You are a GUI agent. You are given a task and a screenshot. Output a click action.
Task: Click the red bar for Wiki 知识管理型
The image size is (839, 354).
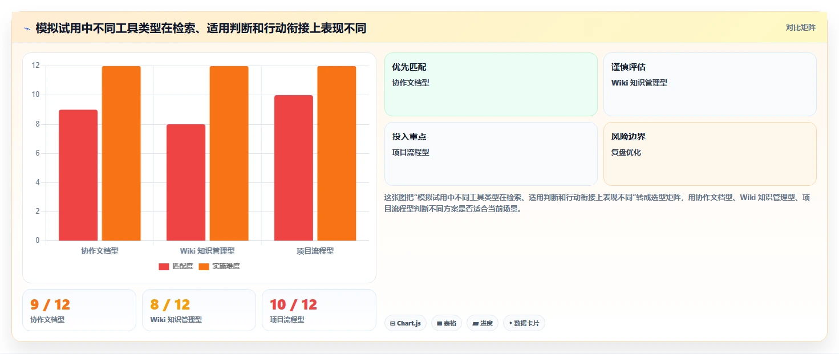[x=186, y=182]
